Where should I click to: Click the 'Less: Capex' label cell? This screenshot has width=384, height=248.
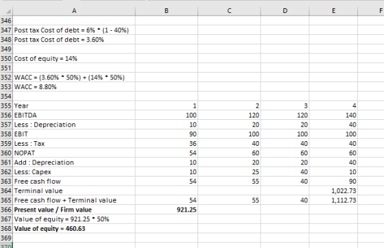tap(74, 172)
